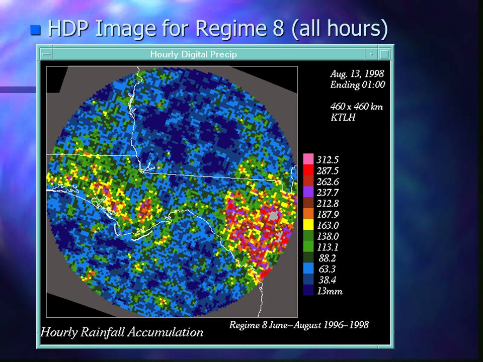Click the square maximize button in title bar

pos(384,54)
